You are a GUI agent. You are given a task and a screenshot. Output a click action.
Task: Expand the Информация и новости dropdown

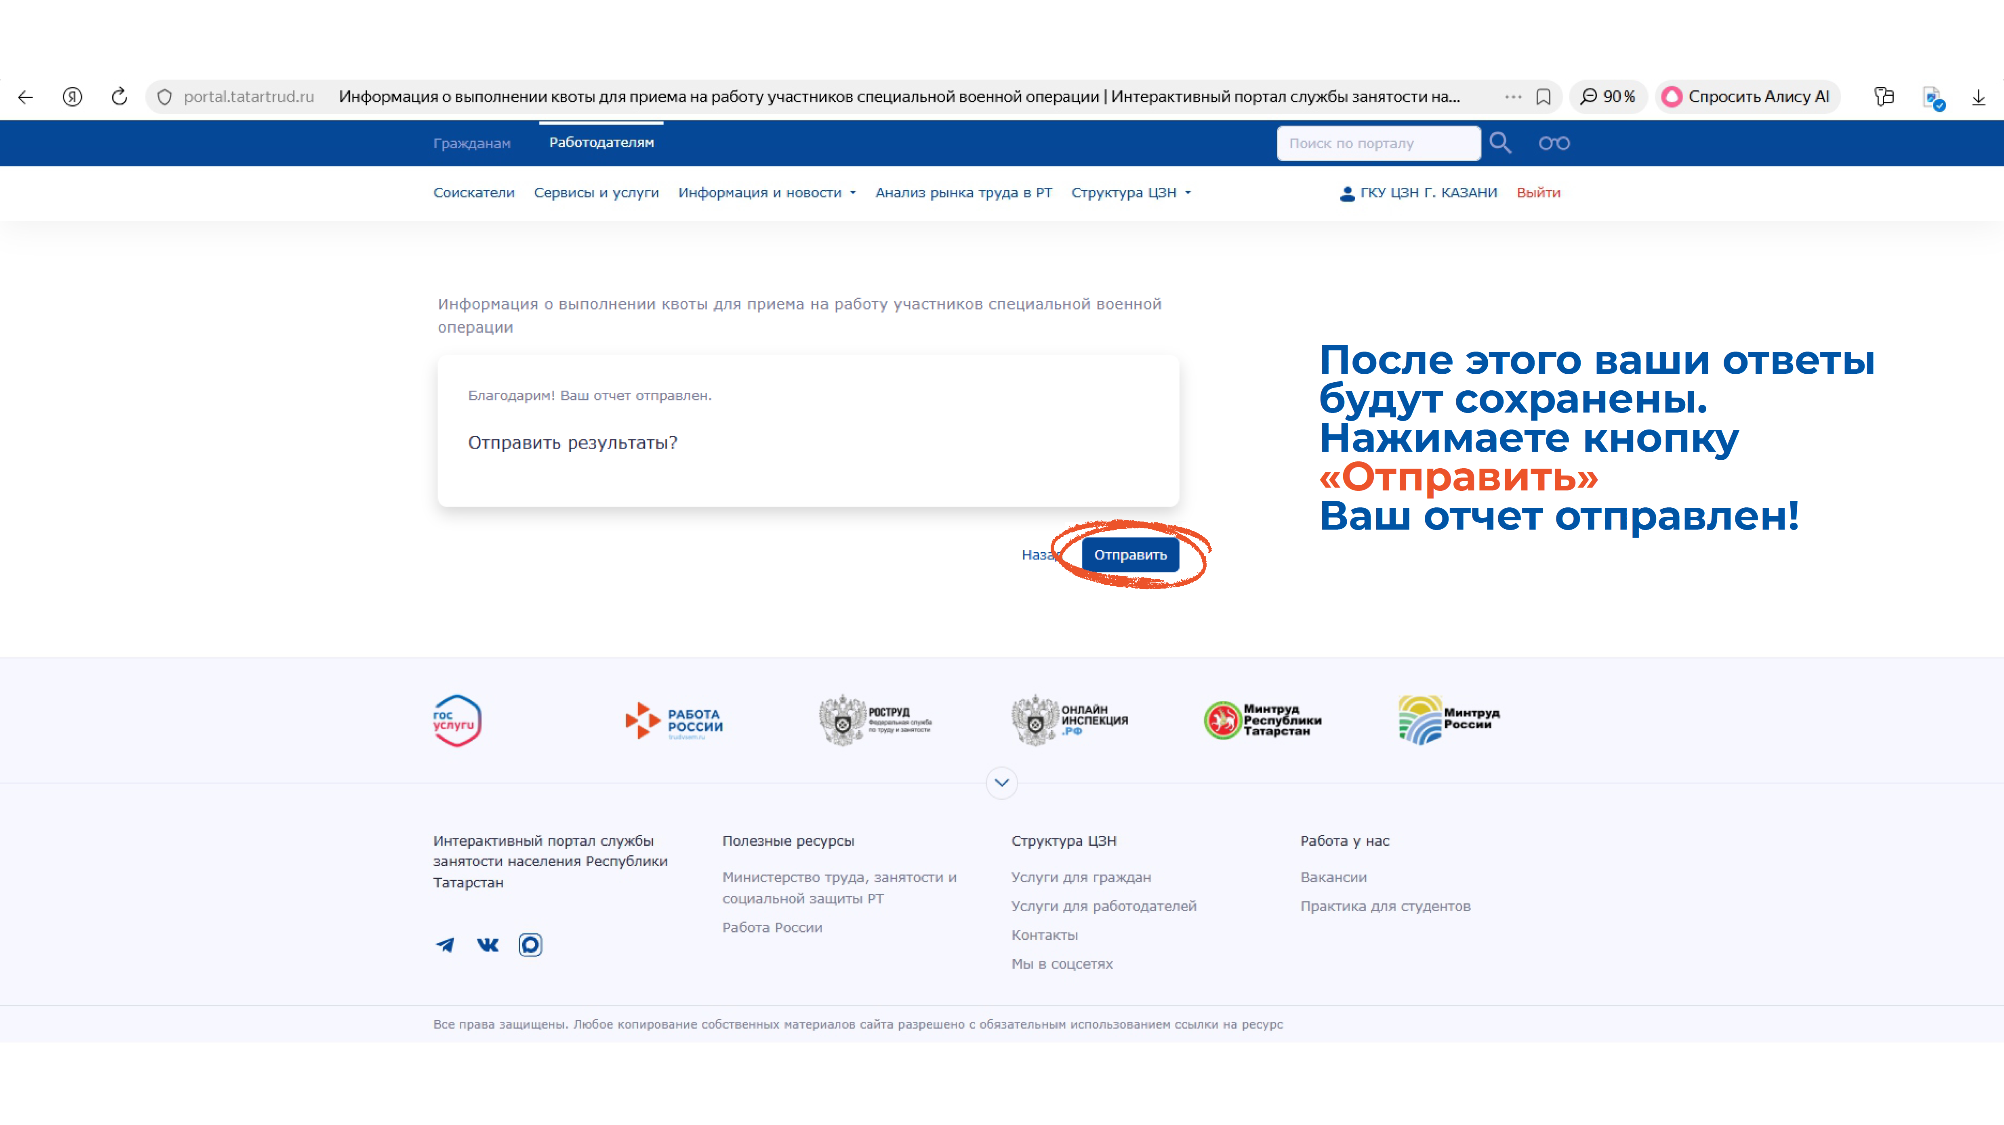(x=767, y=193)
